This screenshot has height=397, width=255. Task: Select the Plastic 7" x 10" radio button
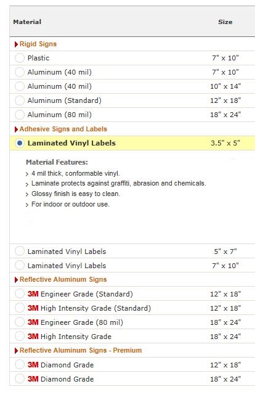coord(20,58)
